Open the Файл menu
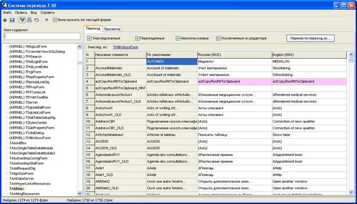 click(7, 13)
